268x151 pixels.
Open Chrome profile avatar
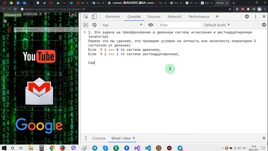coord(260,9)
